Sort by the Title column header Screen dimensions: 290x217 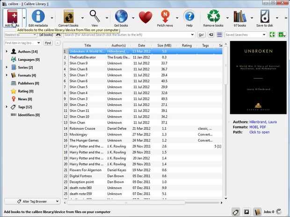[x=87, y=45]
